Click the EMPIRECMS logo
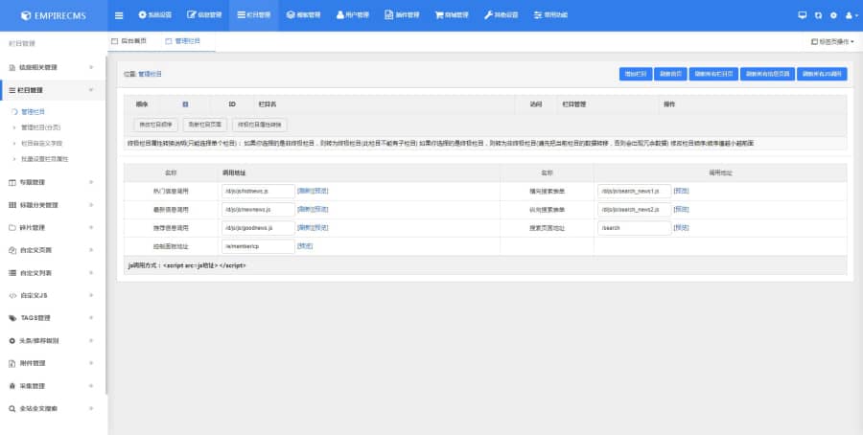This screenshot has height=435, width=863. click(x=54, y=15)
